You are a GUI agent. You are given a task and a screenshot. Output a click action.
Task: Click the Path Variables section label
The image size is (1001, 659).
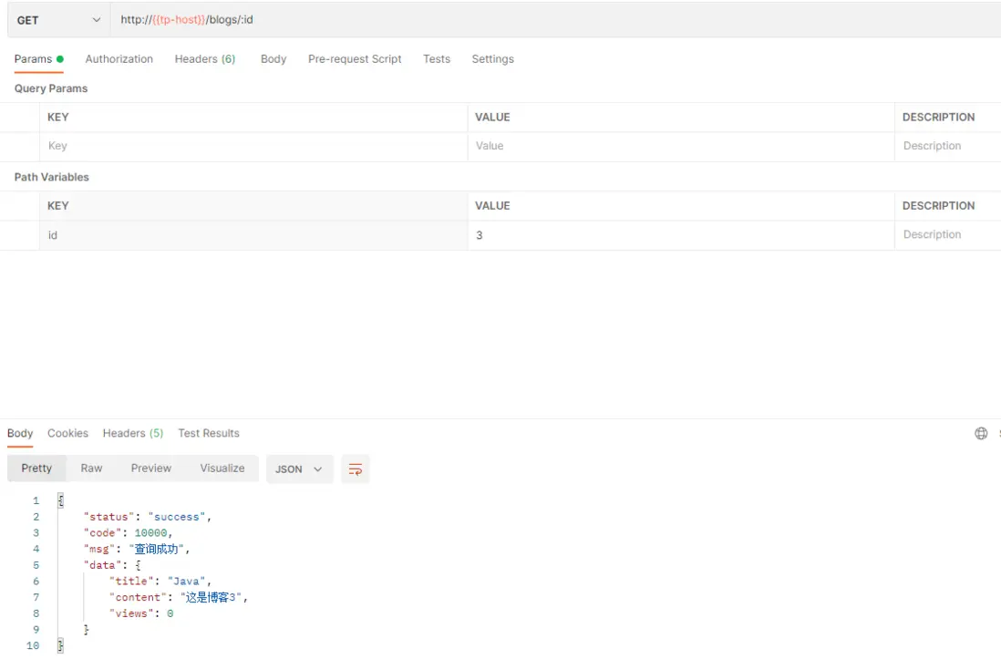tap(52, 177)
